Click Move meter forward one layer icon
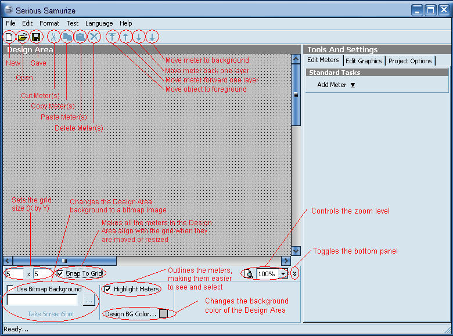Viewport: 453px width, 336px height. 125,37
